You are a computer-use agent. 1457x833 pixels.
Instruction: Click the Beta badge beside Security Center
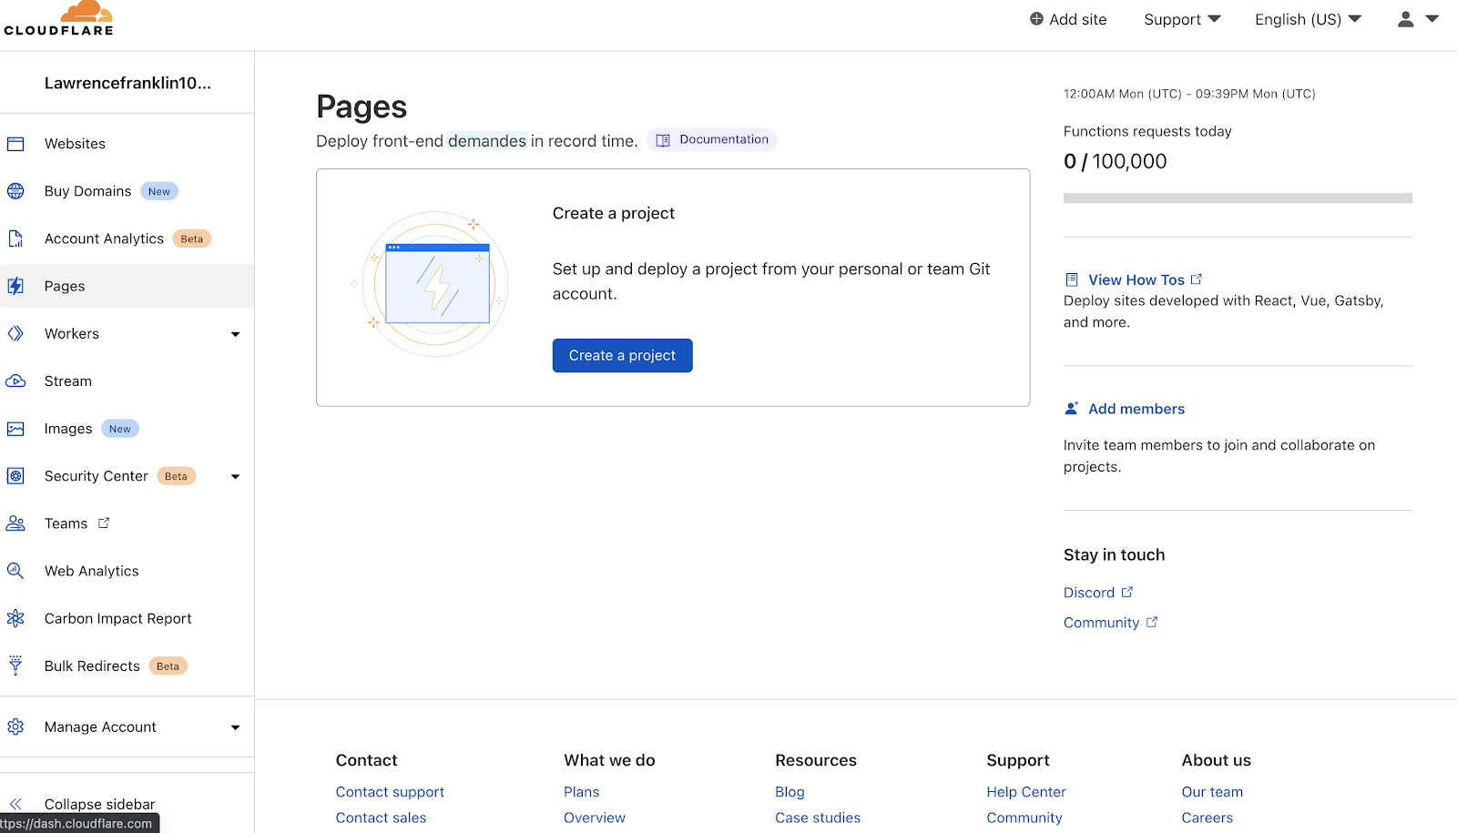pos(177,476)
